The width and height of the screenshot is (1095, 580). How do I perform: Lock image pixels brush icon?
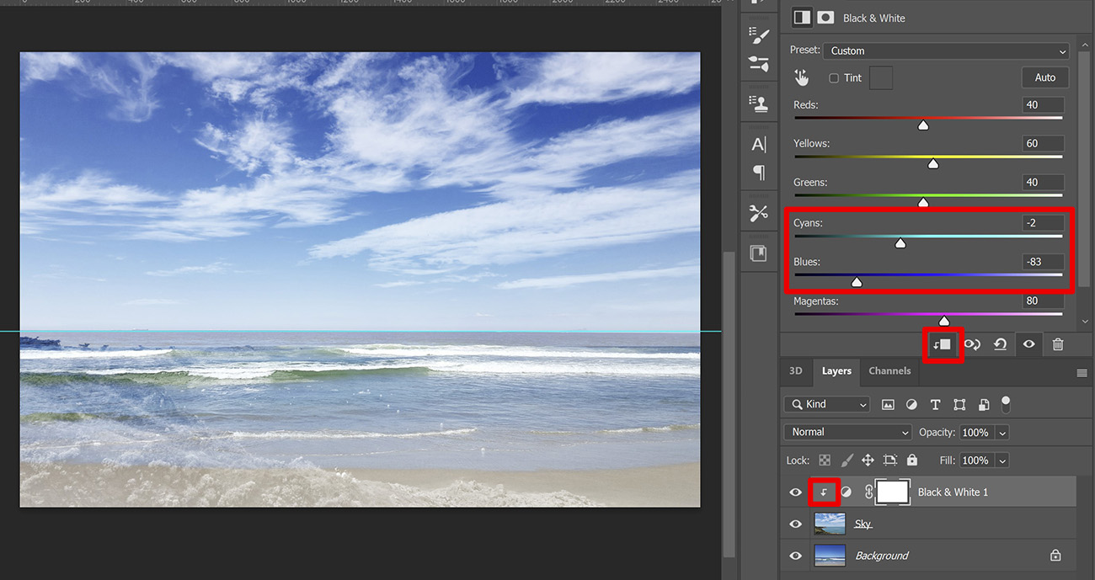pyautogui.click(x=847, y=460)
